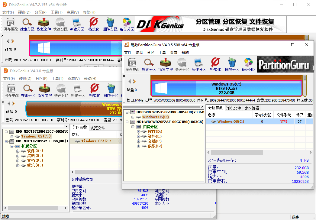The height and width of the screenshot is (220, 316).
Task: Click 快速分区 in DiskGenius V4.3.0 toolbar
Action: [61, 91]
